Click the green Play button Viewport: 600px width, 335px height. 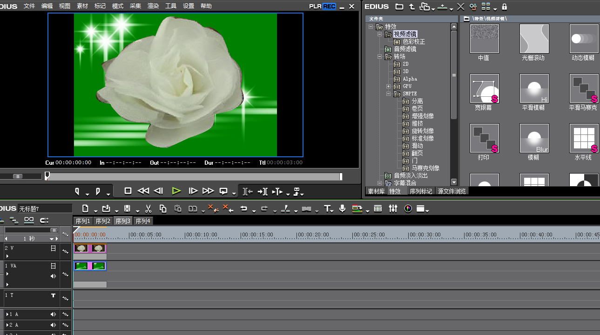pyautogui.click(x=176, y=191)
